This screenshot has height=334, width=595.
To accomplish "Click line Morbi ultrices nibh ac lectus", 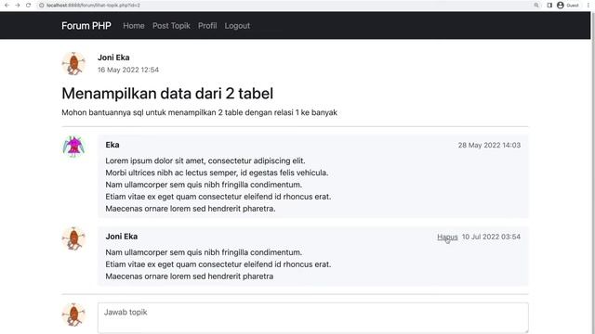I will [x=217, y=173].
